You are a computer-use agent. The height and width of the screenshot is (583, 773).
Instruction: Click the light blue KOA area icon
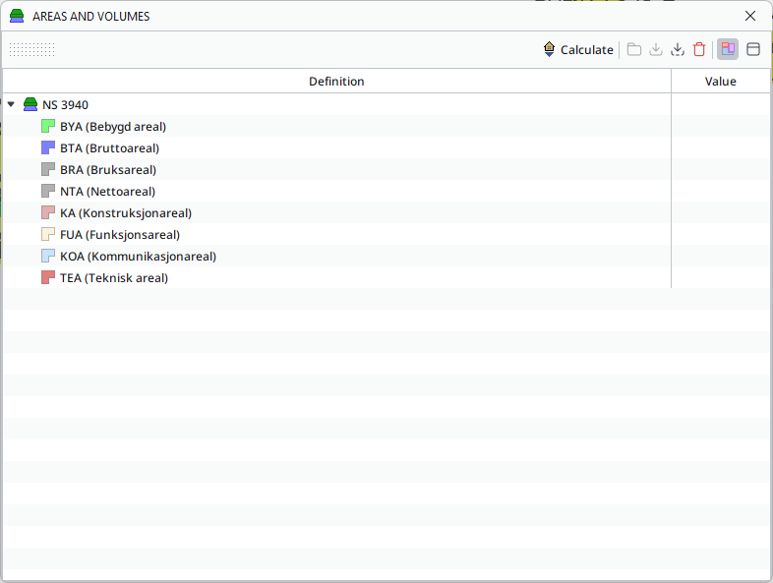point(48,257)
